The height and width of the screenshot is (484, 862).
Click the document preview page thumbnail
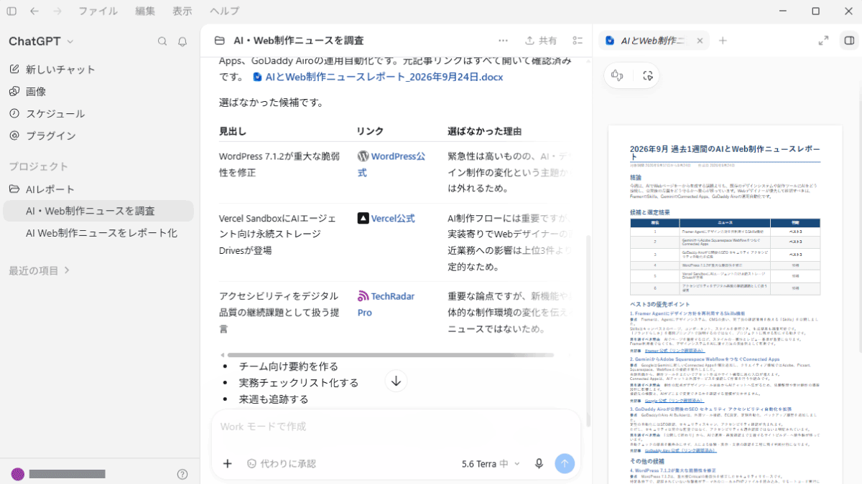pos(725,305)
